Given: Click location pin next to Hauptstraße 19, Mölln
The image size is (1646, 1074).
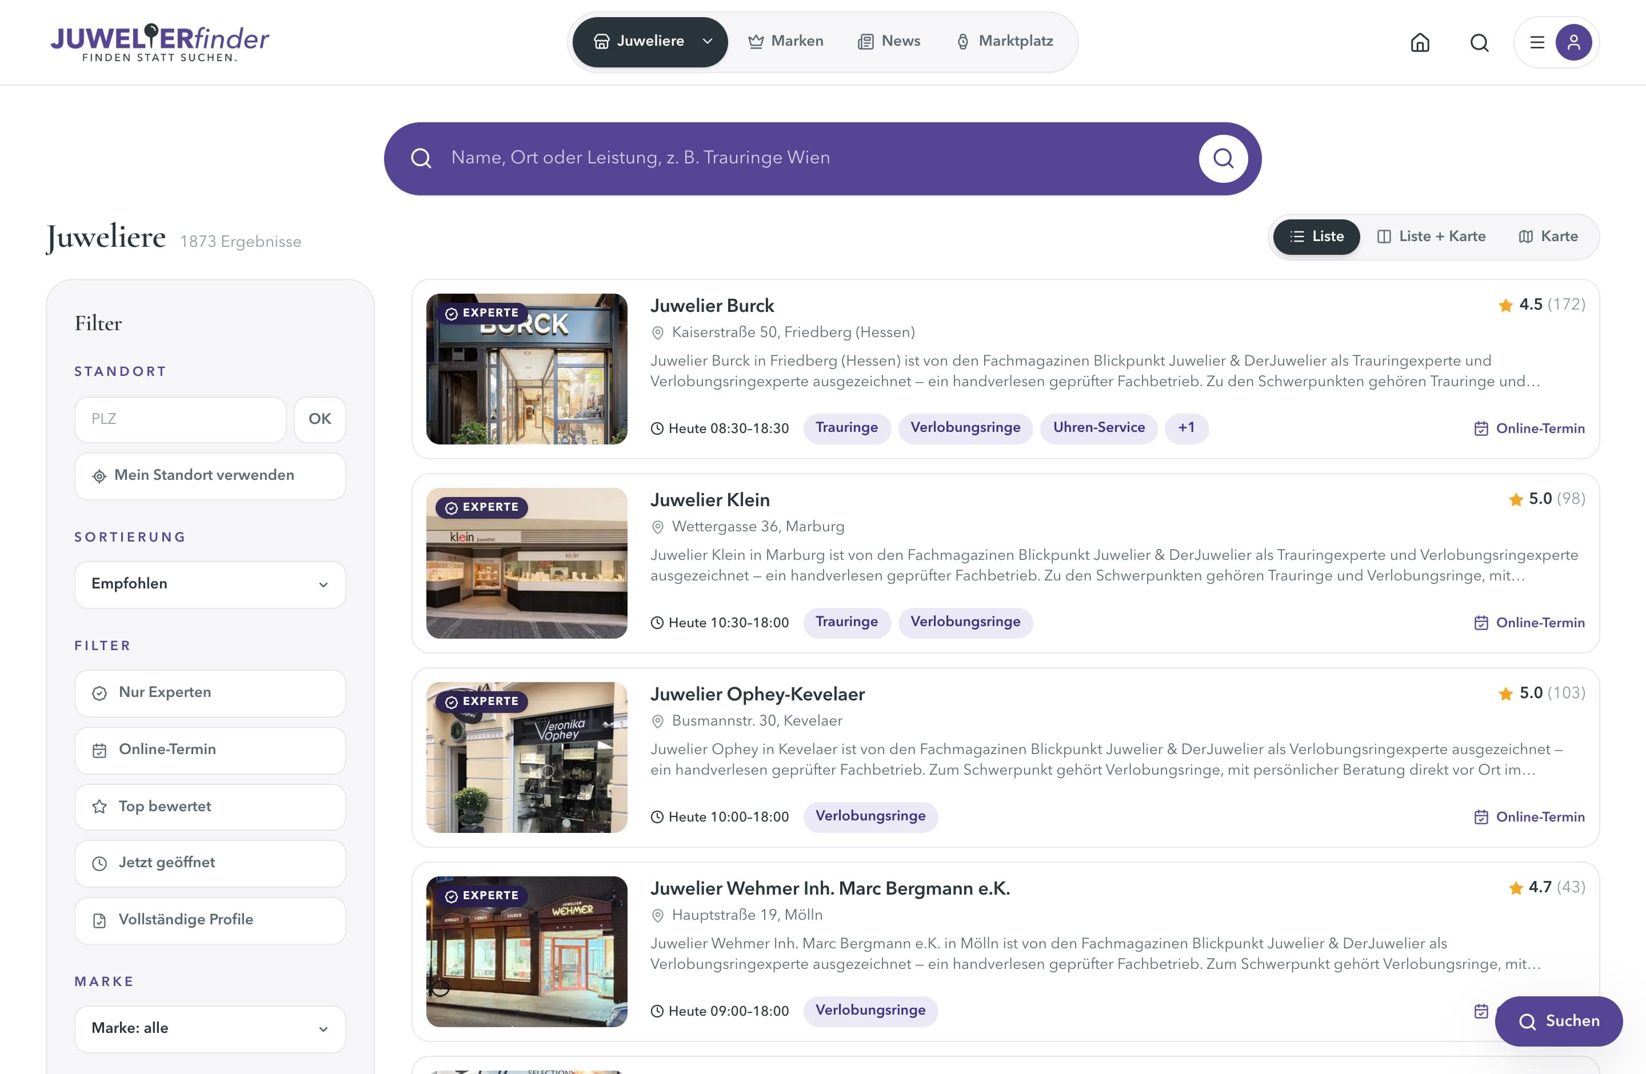Looking at the screenshot, I should point(658,916).
